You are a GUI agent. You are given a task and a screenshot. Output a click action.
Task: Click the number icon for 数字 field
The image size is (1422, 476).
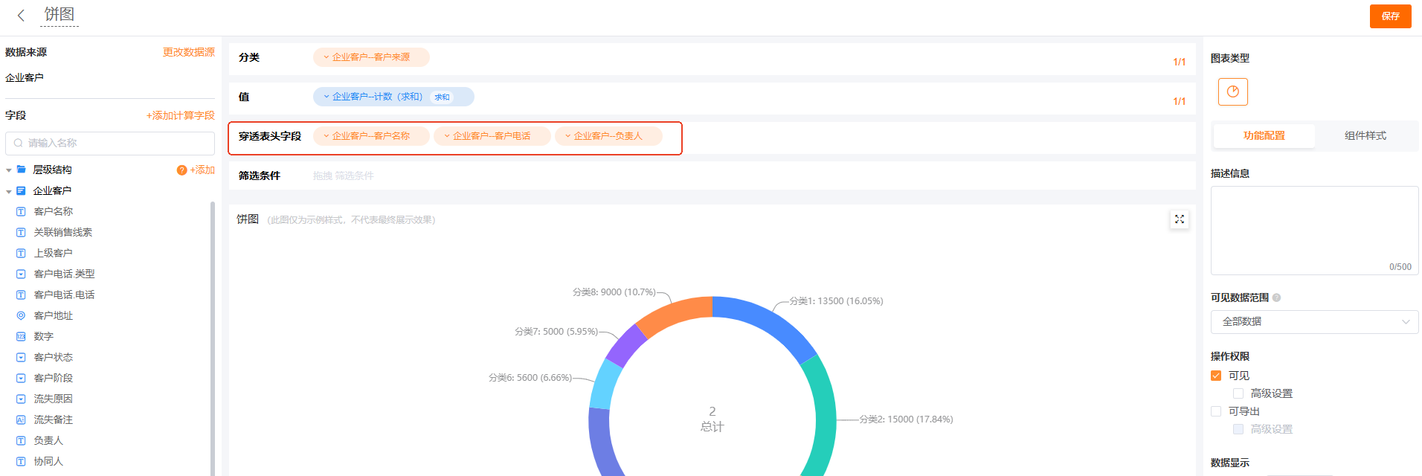point(21,336)
